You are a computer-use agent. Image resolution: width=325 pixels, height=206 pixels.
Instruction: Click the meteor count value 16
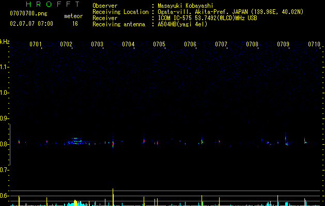coord(75,24)
